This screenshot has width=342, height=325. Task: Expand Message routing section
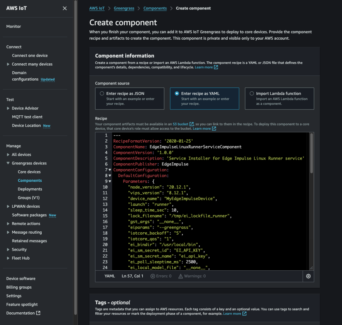pos(8,232)
